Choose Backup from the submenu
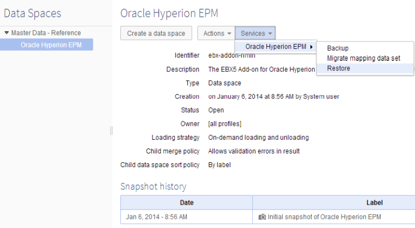The width and height of the screenshot is (415, 228). tap(338, 48)
